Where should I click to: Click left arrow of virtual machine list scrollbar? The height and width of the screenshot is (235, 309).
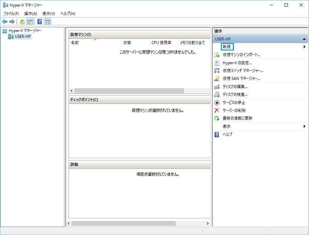point(71,91)
